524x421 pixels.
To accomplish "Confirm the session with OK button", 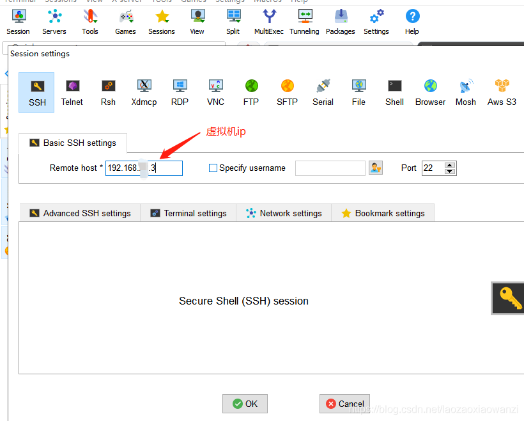I will point(245,404).
